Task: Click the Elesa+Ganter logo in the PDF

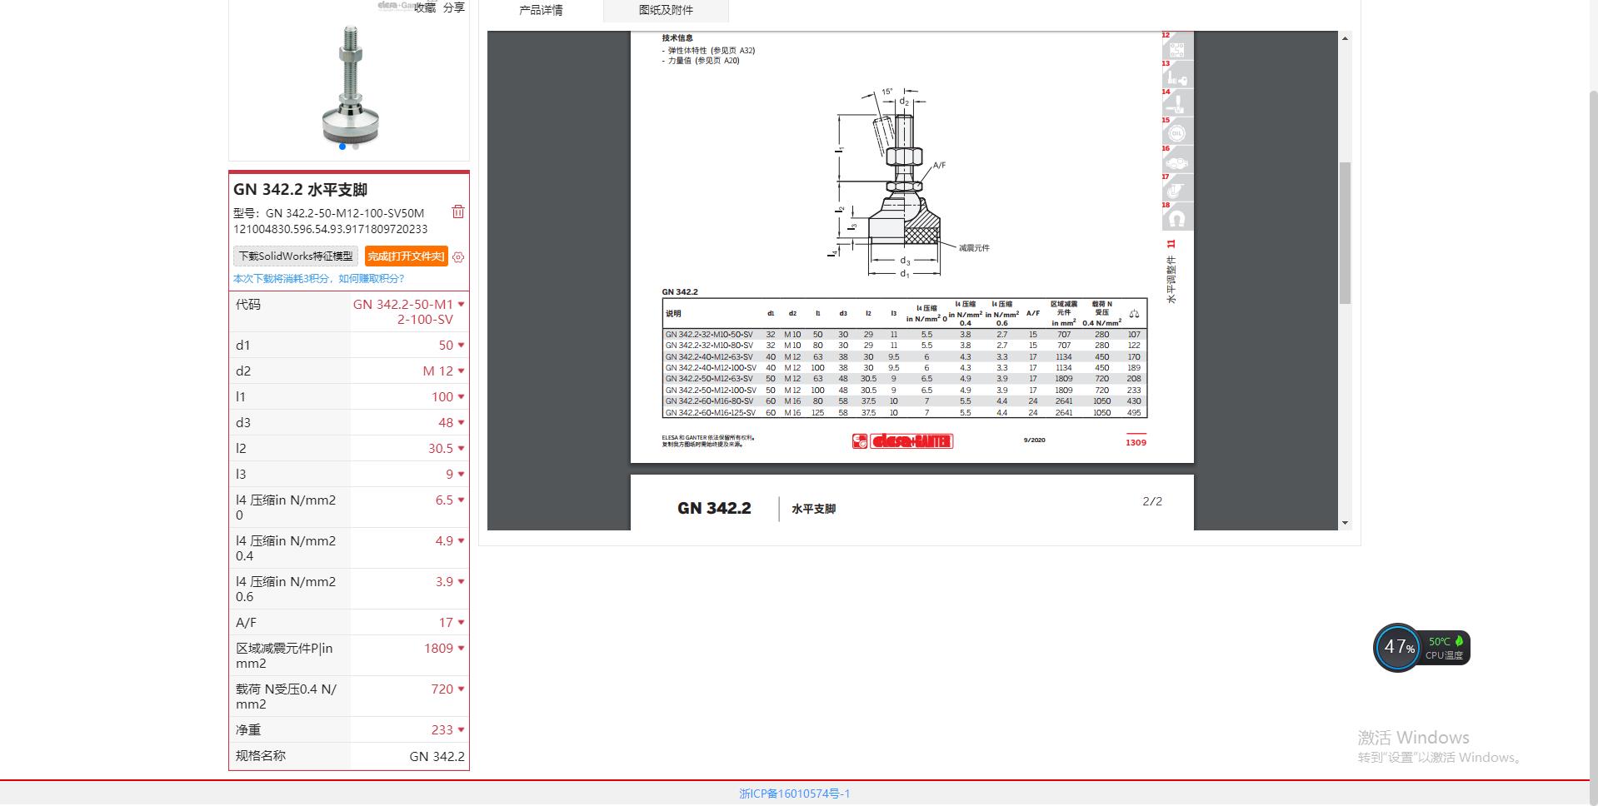Action: (902, 441)
